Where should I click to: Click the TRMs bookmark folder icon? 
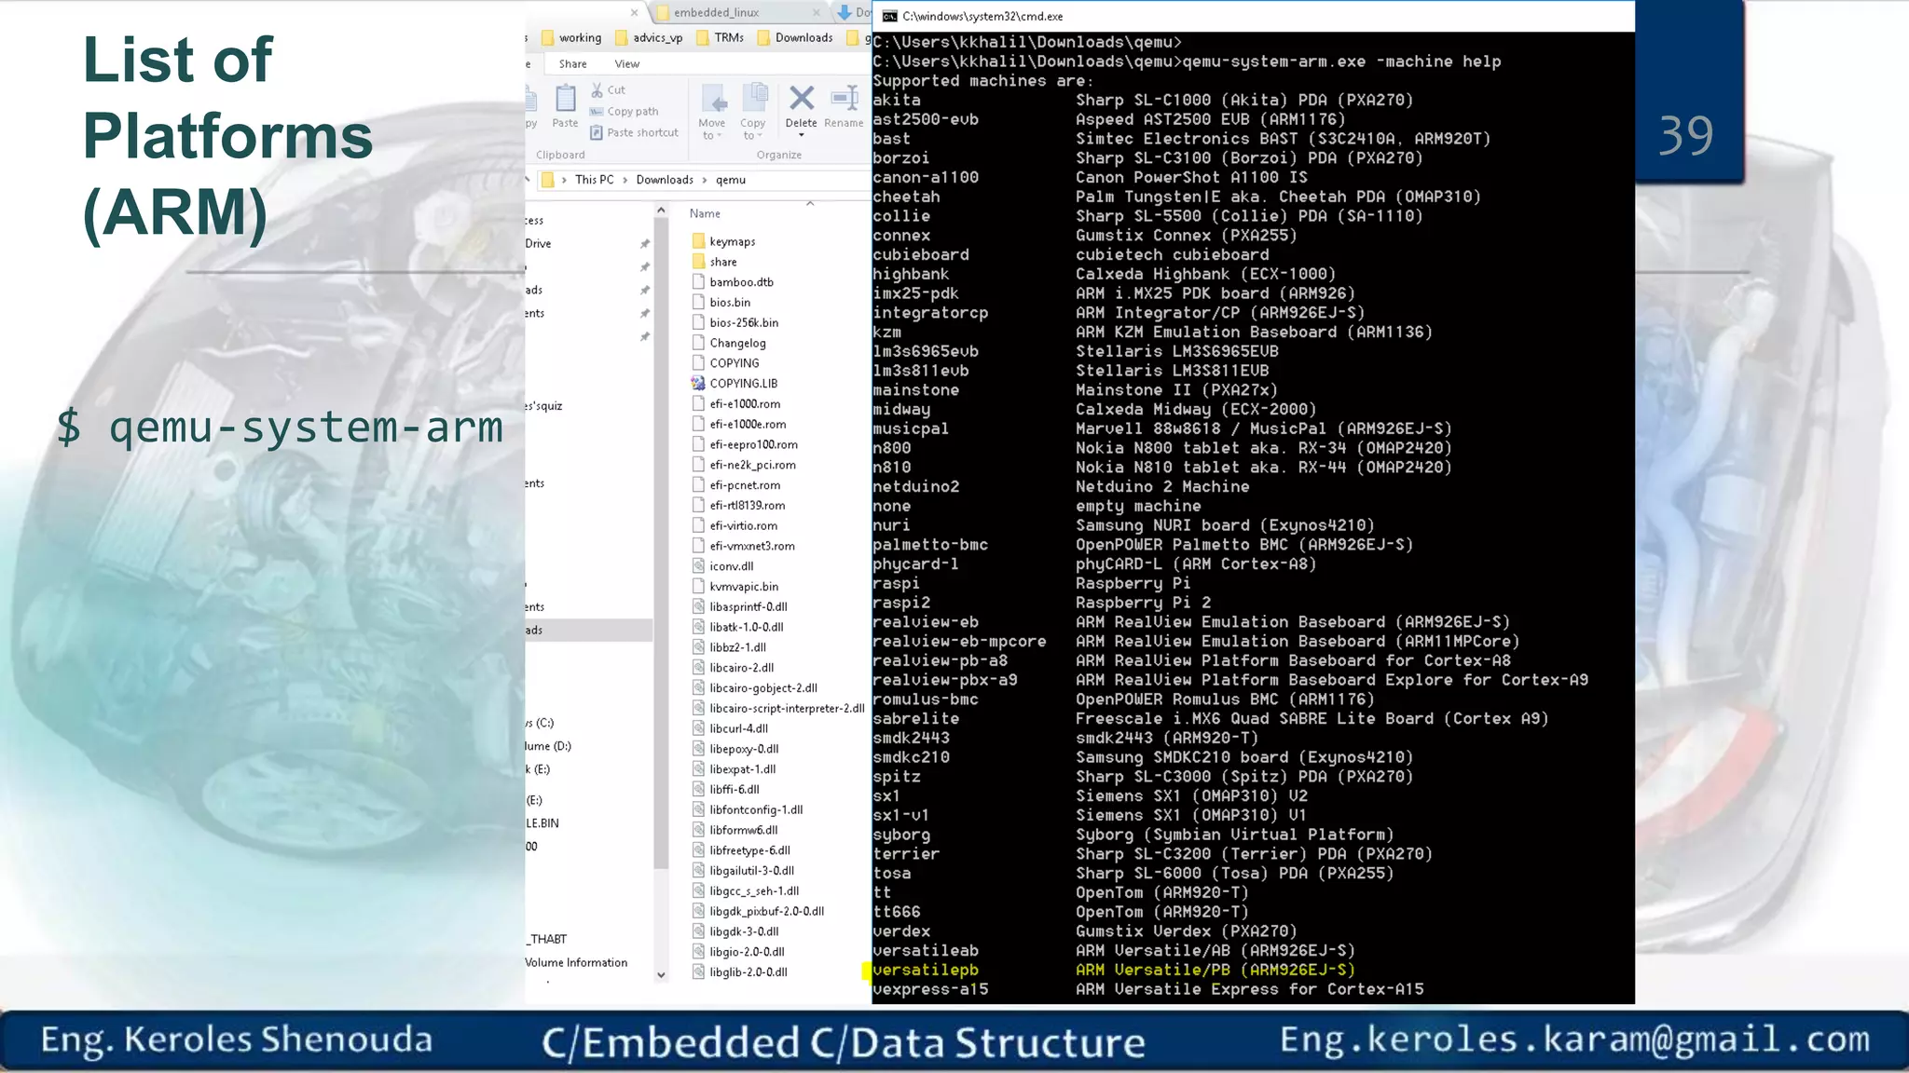point(703,38)
